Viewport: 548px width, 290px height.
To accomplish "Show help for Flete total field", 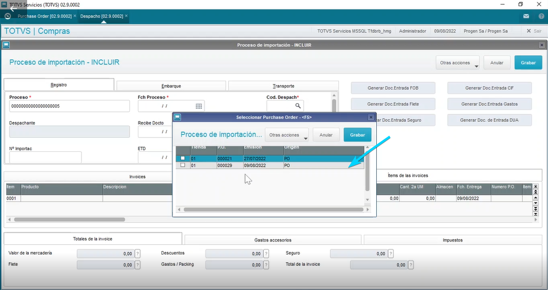I will (138, 265).
